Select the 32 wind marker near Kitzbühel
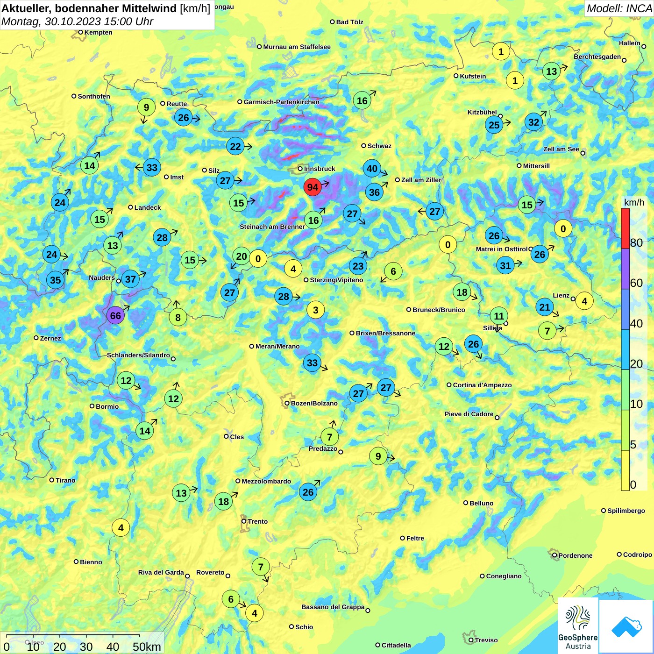654x654 pixels. coord(533,122)
